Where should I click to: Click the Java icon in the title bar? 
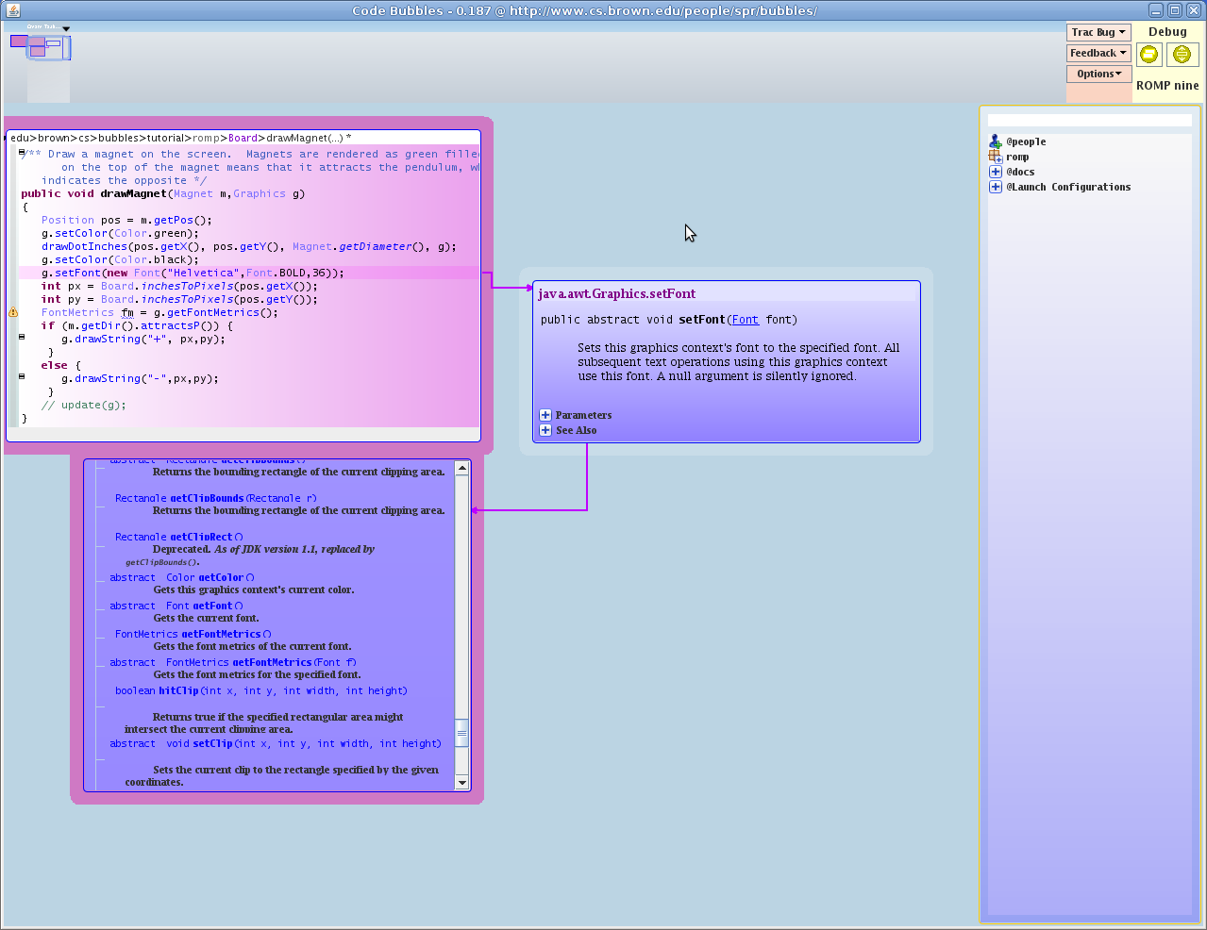pyautogui.click(x=13, y=10)
